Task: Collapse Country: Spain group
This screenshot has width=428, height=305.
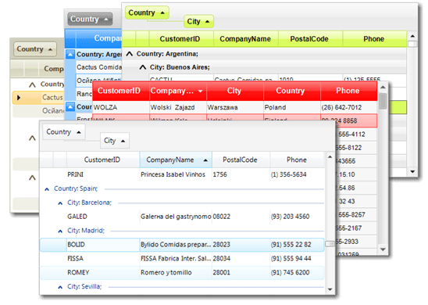Action: [x=47, y=189]
